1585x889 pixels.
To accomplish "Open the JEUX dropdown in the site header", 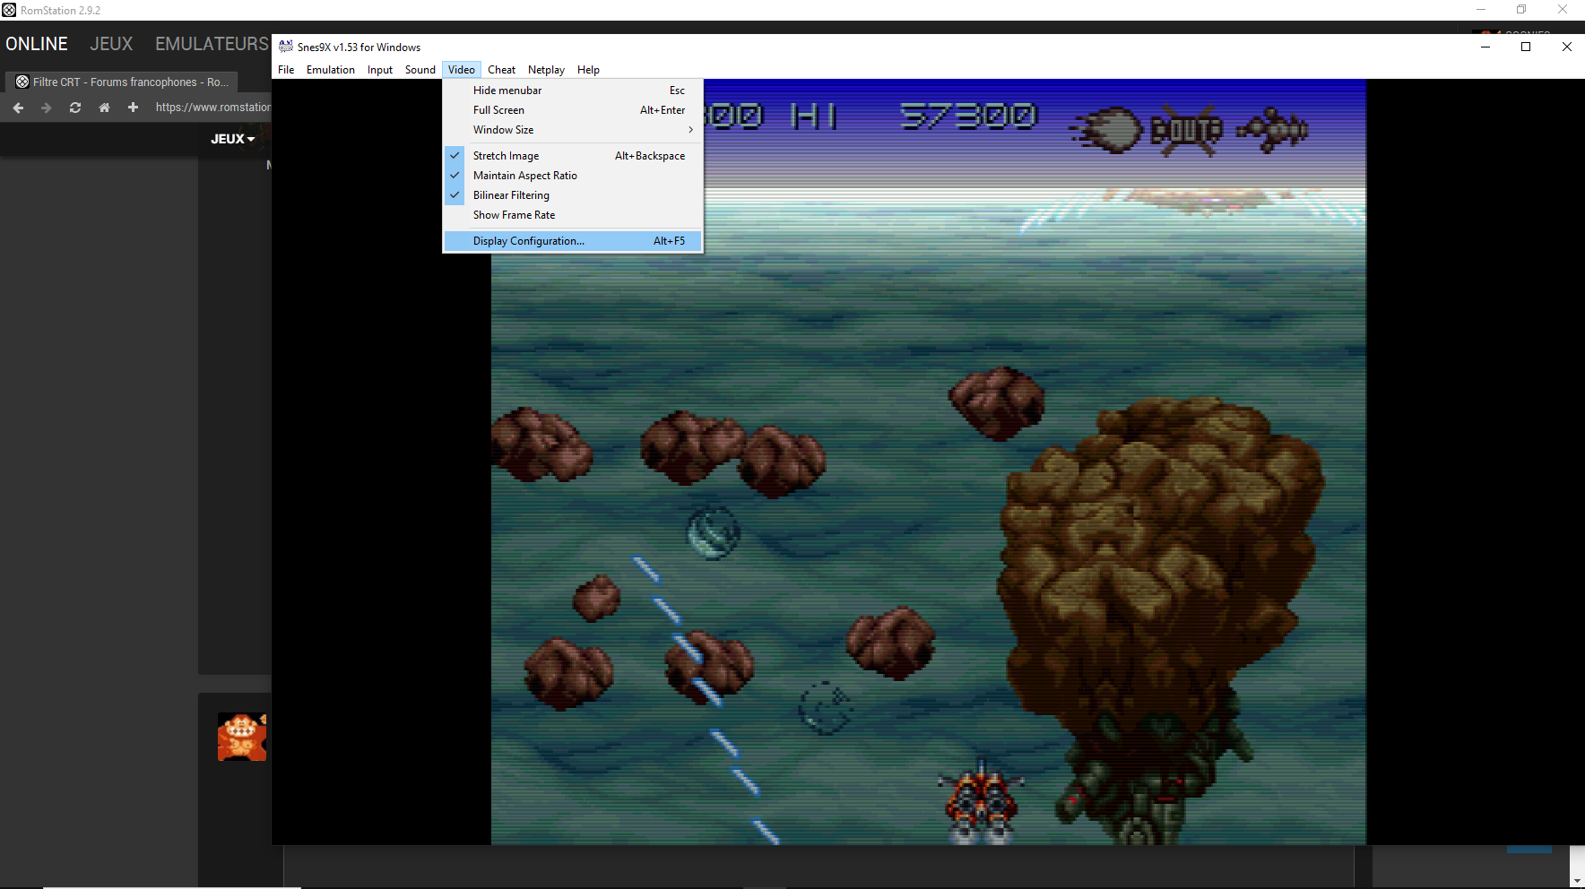I will pos(233,139).
